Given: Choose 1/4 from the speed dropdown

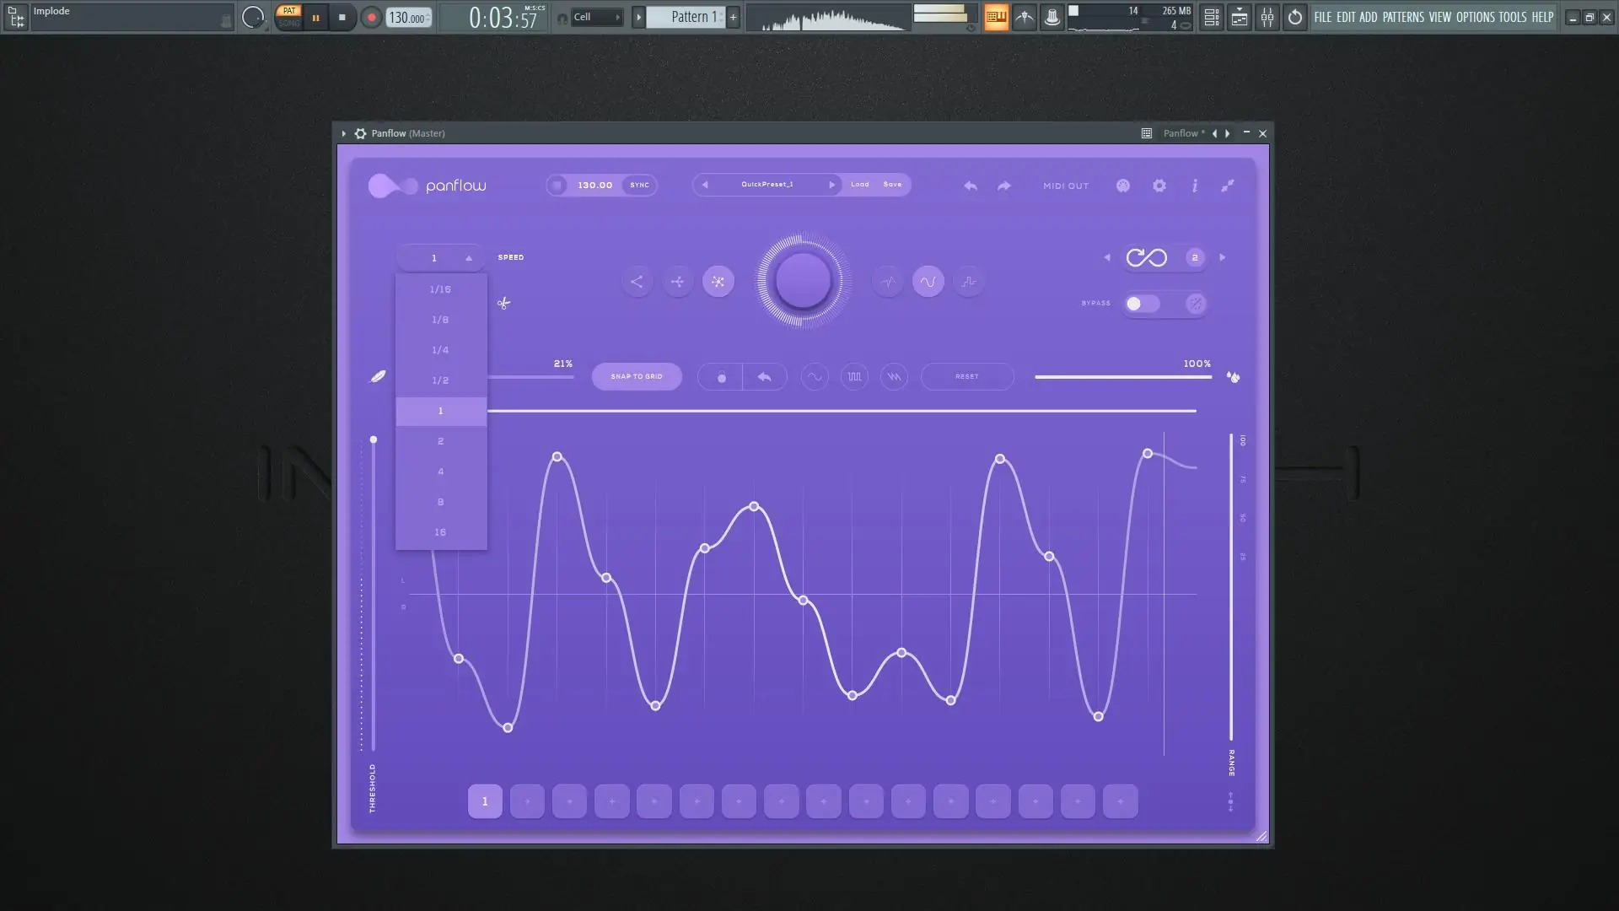Looking at the screenshot, I should pos(440,350).
